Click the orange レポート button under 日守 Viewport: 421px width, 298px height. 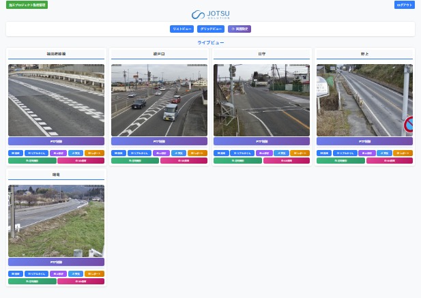click(300, 153)
